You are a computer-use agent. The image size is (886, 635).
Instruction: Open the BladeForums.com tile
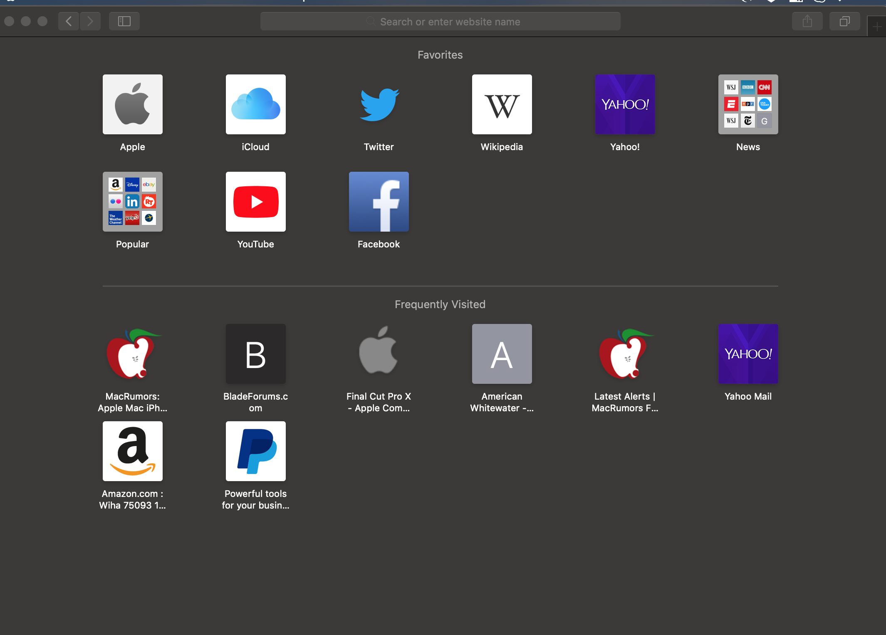(255, 354)
